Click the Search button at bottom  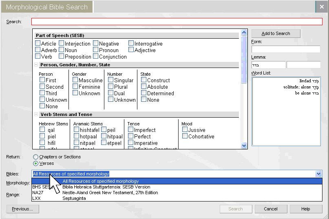tap(236, 209)
